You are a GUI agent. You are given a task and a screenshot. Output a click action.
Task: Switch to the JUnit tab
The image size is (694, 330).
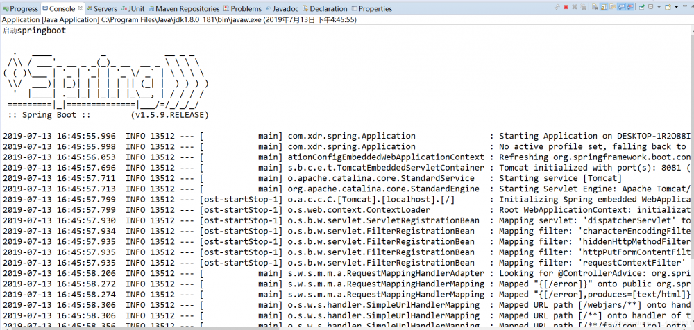(x=133, y=8)
